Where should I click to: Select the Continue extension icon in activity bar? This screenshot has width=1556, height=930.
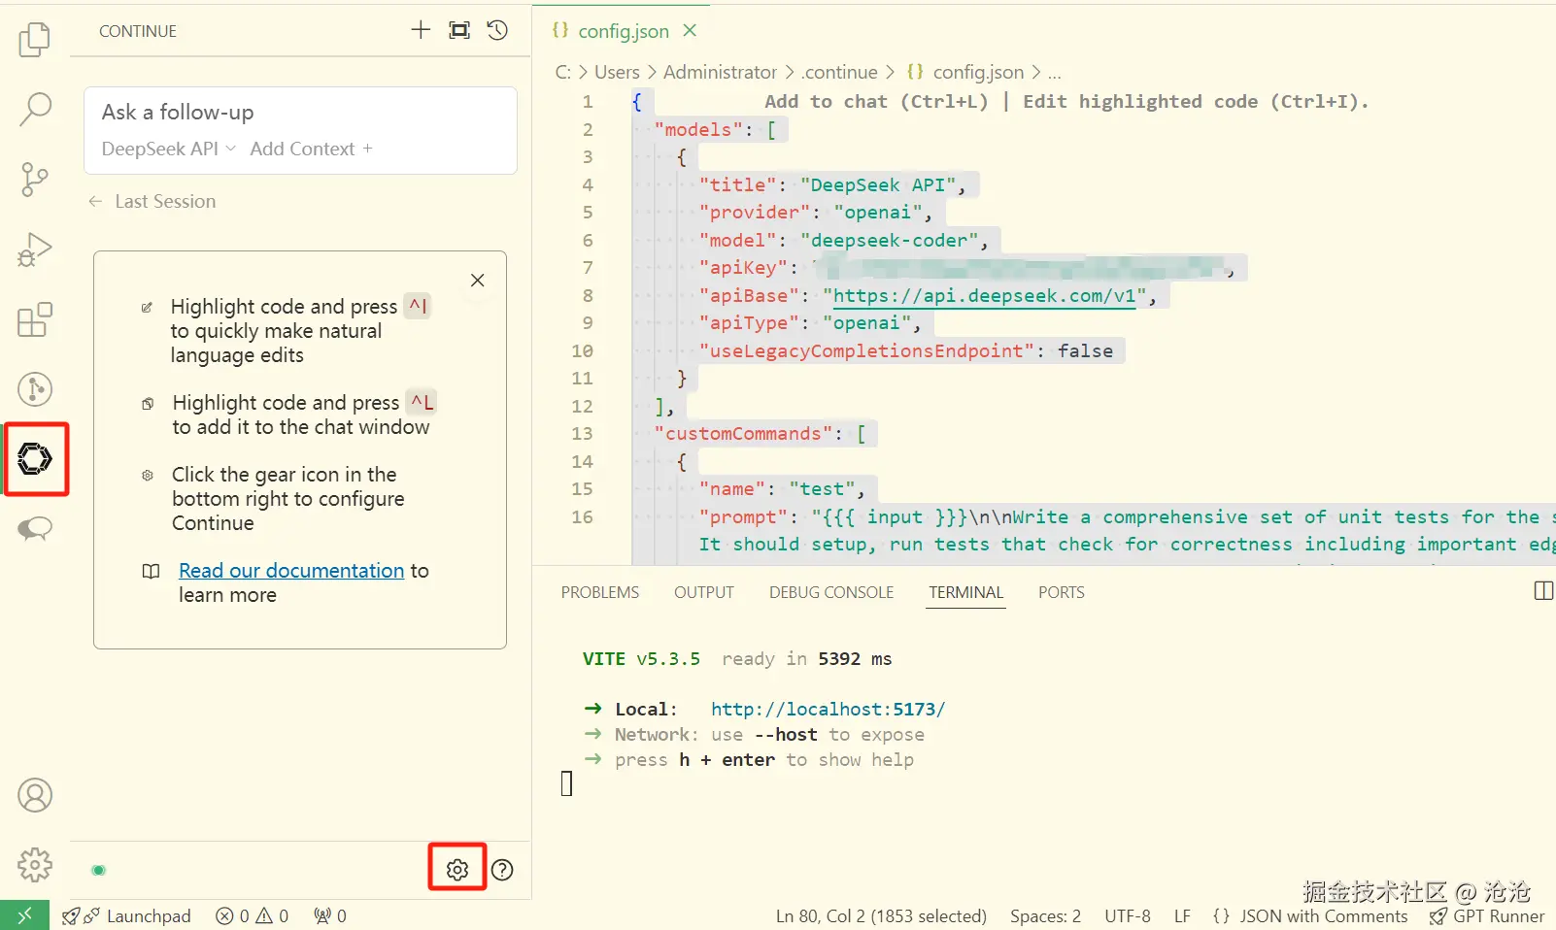[35, 458]
